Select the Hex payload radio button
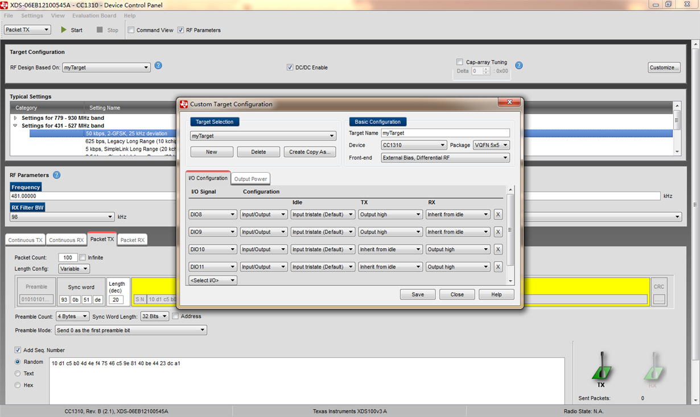The width and height of the screenshot is (700, 417). 18,385
